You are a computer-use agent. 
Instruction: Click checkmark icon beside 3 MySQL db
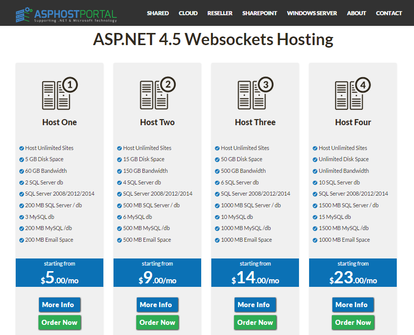pos(22,217)
